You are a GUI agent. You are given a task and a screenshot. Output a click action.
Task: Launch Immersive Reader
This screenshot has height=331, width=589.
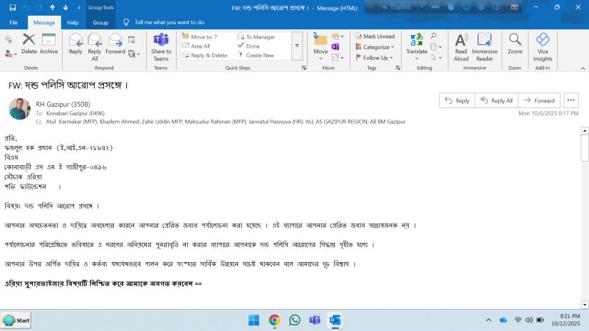coord(484,46)
